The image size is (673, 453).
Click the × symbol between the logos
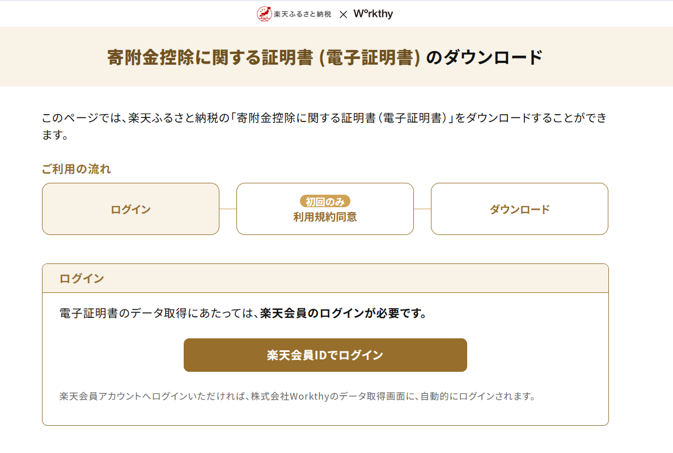[343, 14]
